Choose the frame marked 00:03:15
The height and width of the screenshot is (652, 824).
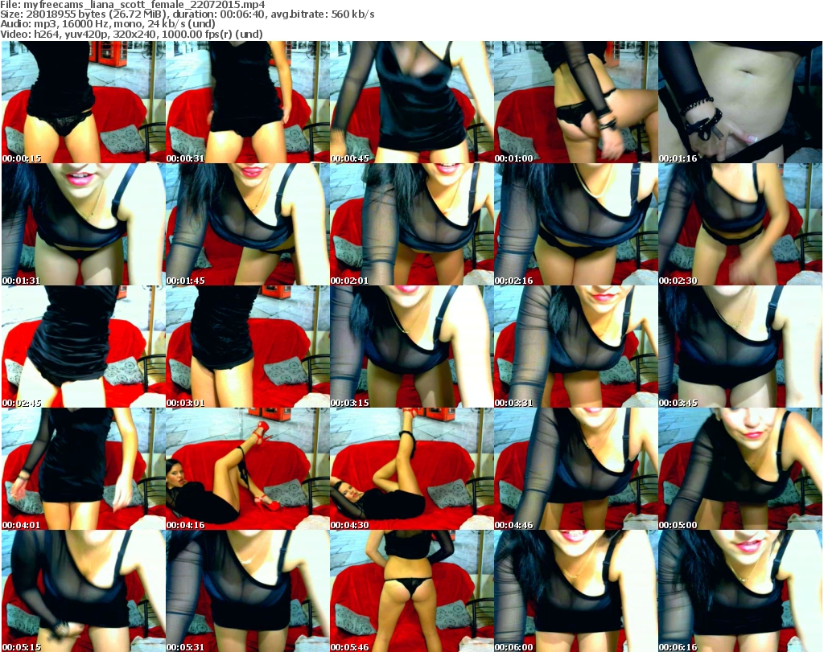[411, 347]
